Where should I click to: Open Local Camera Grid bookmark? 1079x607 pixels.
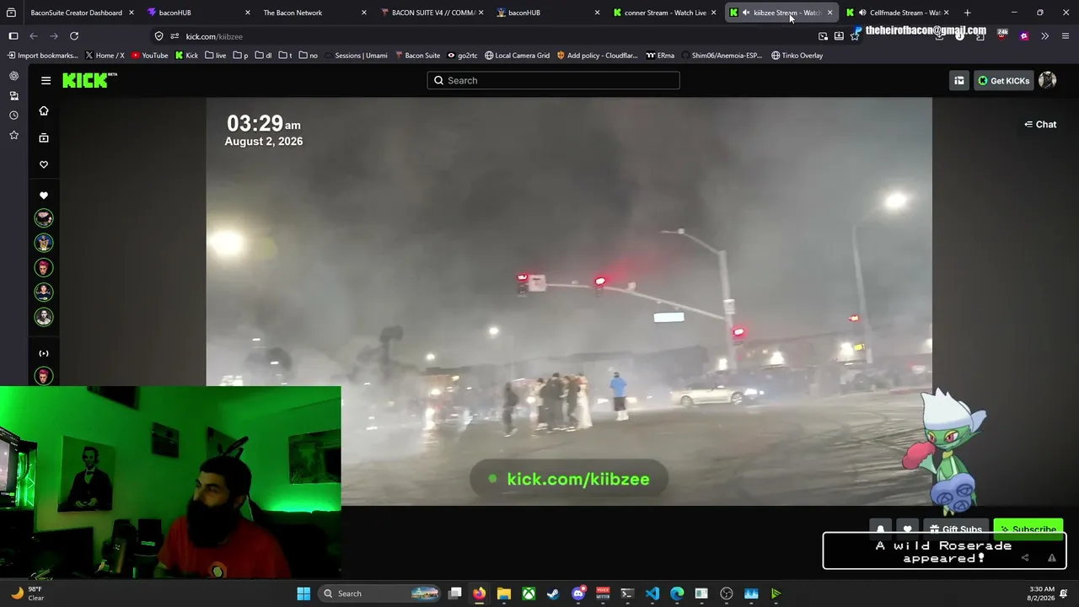(x=517, y=56)
